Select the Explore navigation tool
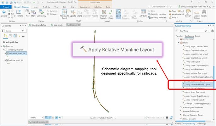216x126 pixels. (4, 13)
